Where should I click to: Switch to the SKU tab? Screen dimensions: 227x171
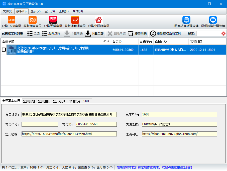(x=86, y=101)
